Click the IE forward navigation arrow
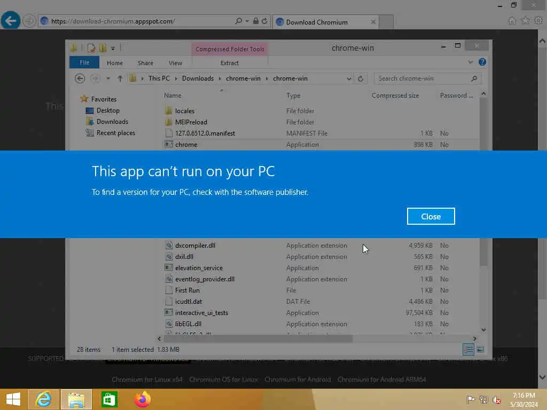547x410 pixels. 29,21
